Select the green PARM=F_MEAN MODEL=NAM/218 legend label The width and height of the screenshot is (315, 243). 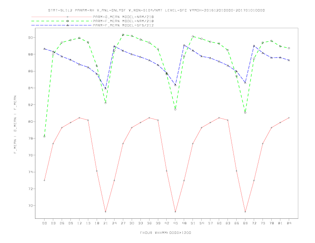click(x=123, y=21)
